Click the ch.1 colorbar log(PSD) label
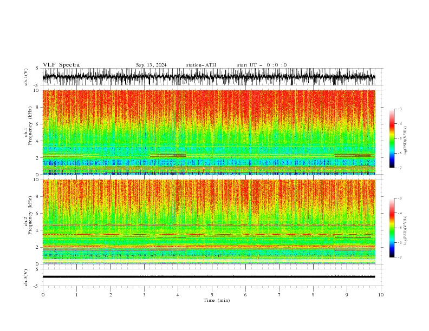 405,141
